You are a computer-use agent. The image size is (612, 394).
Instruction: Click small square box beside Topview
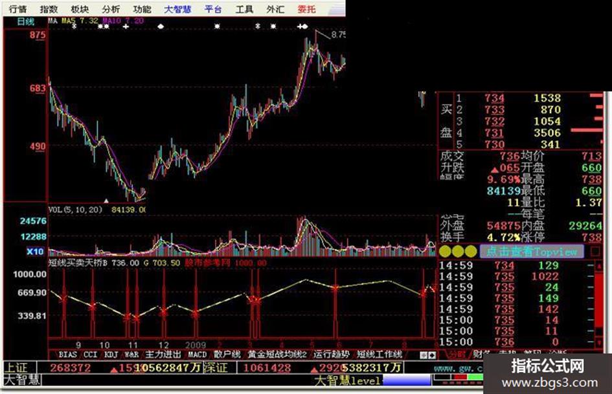[x=595, y=251]
